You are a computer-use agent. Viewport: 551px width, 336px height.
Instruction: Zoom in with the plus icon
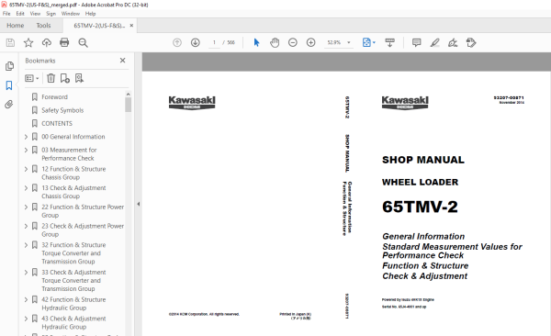pyautogui.click(x=311, y=42)
